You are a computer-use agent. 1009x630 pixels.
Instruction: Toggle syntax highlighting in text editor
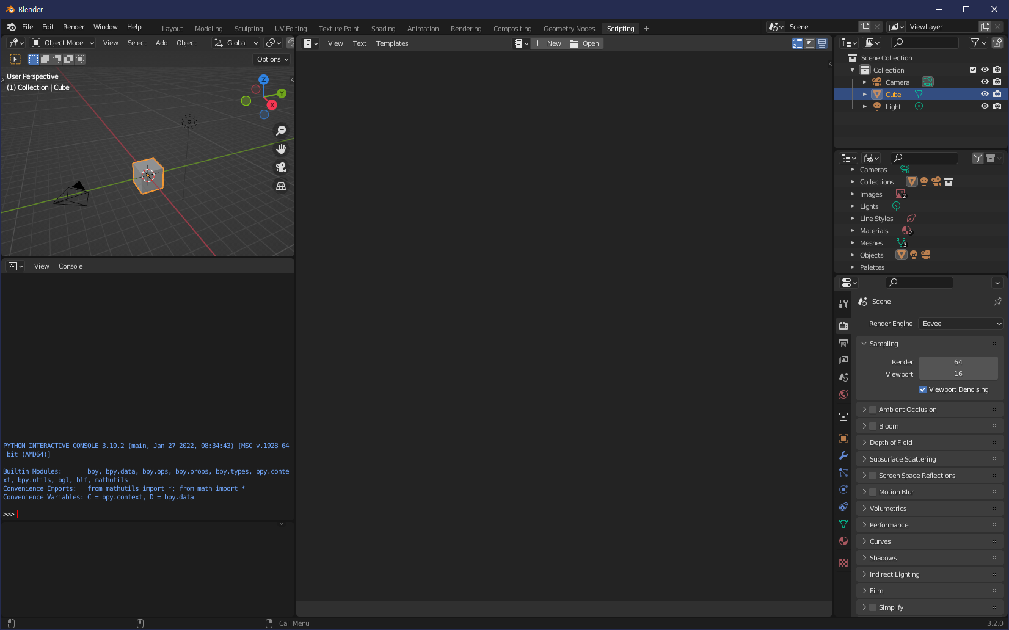coord(822,43)
